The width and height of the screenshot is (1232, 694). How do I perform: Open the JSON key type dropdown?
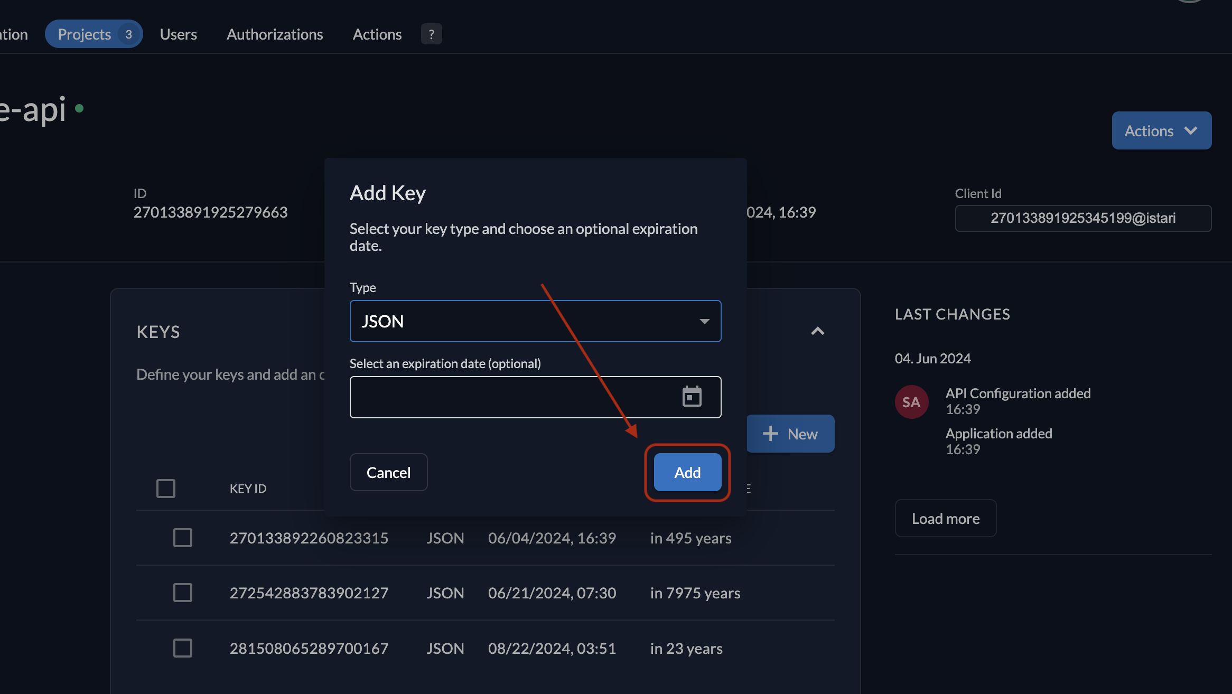[x=535, y=321]
